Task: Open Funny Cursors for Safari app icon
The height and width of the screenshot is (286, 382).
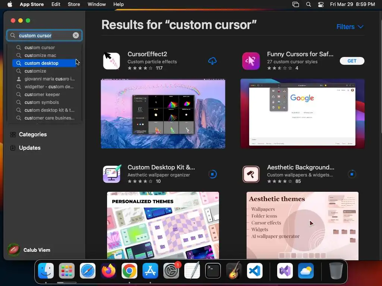Action: [x=251, y=61]
